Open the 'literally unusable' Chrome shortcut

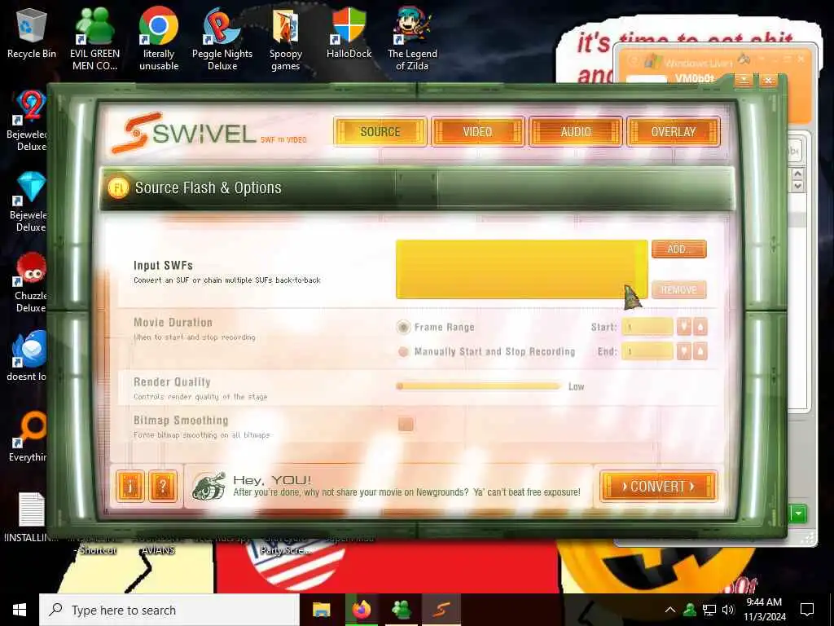[x=159, y=38]
